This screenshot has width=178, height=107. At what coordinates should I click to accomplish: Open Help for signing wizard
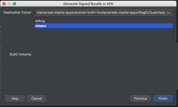[15, 98]
